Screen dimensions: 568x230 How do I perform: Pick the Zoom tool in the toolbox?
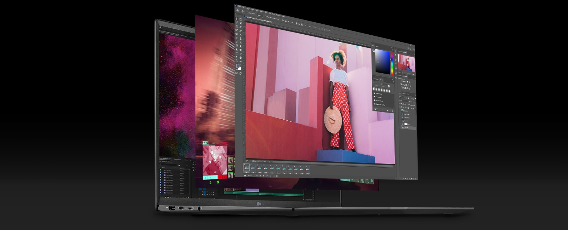tap(237, 61)
